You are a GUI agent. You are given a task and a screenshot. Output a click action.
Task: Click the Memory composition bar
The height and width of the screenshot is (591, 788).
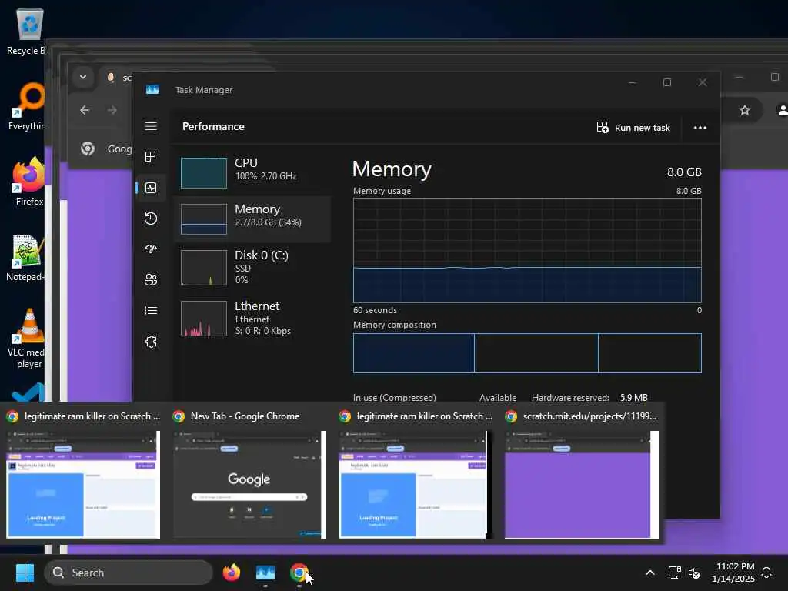527,353
